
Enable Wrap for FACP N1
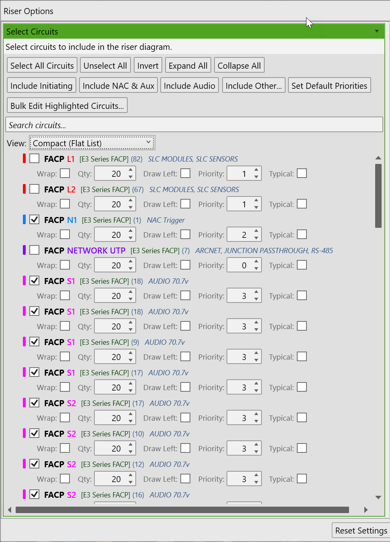65,234
